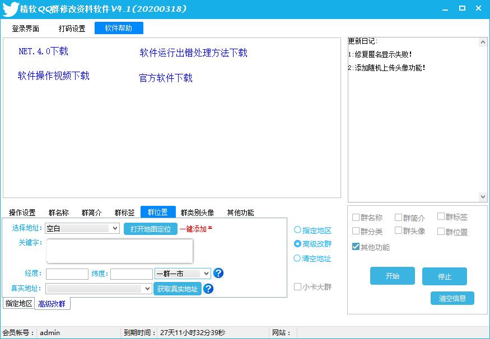Screen dimensions: 490x339
Task: Select the 指定地区 radio option
Action: [312, 230]
